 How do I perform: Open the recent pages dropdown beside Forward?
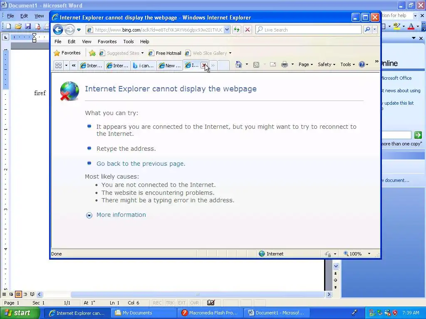point(79,30)
